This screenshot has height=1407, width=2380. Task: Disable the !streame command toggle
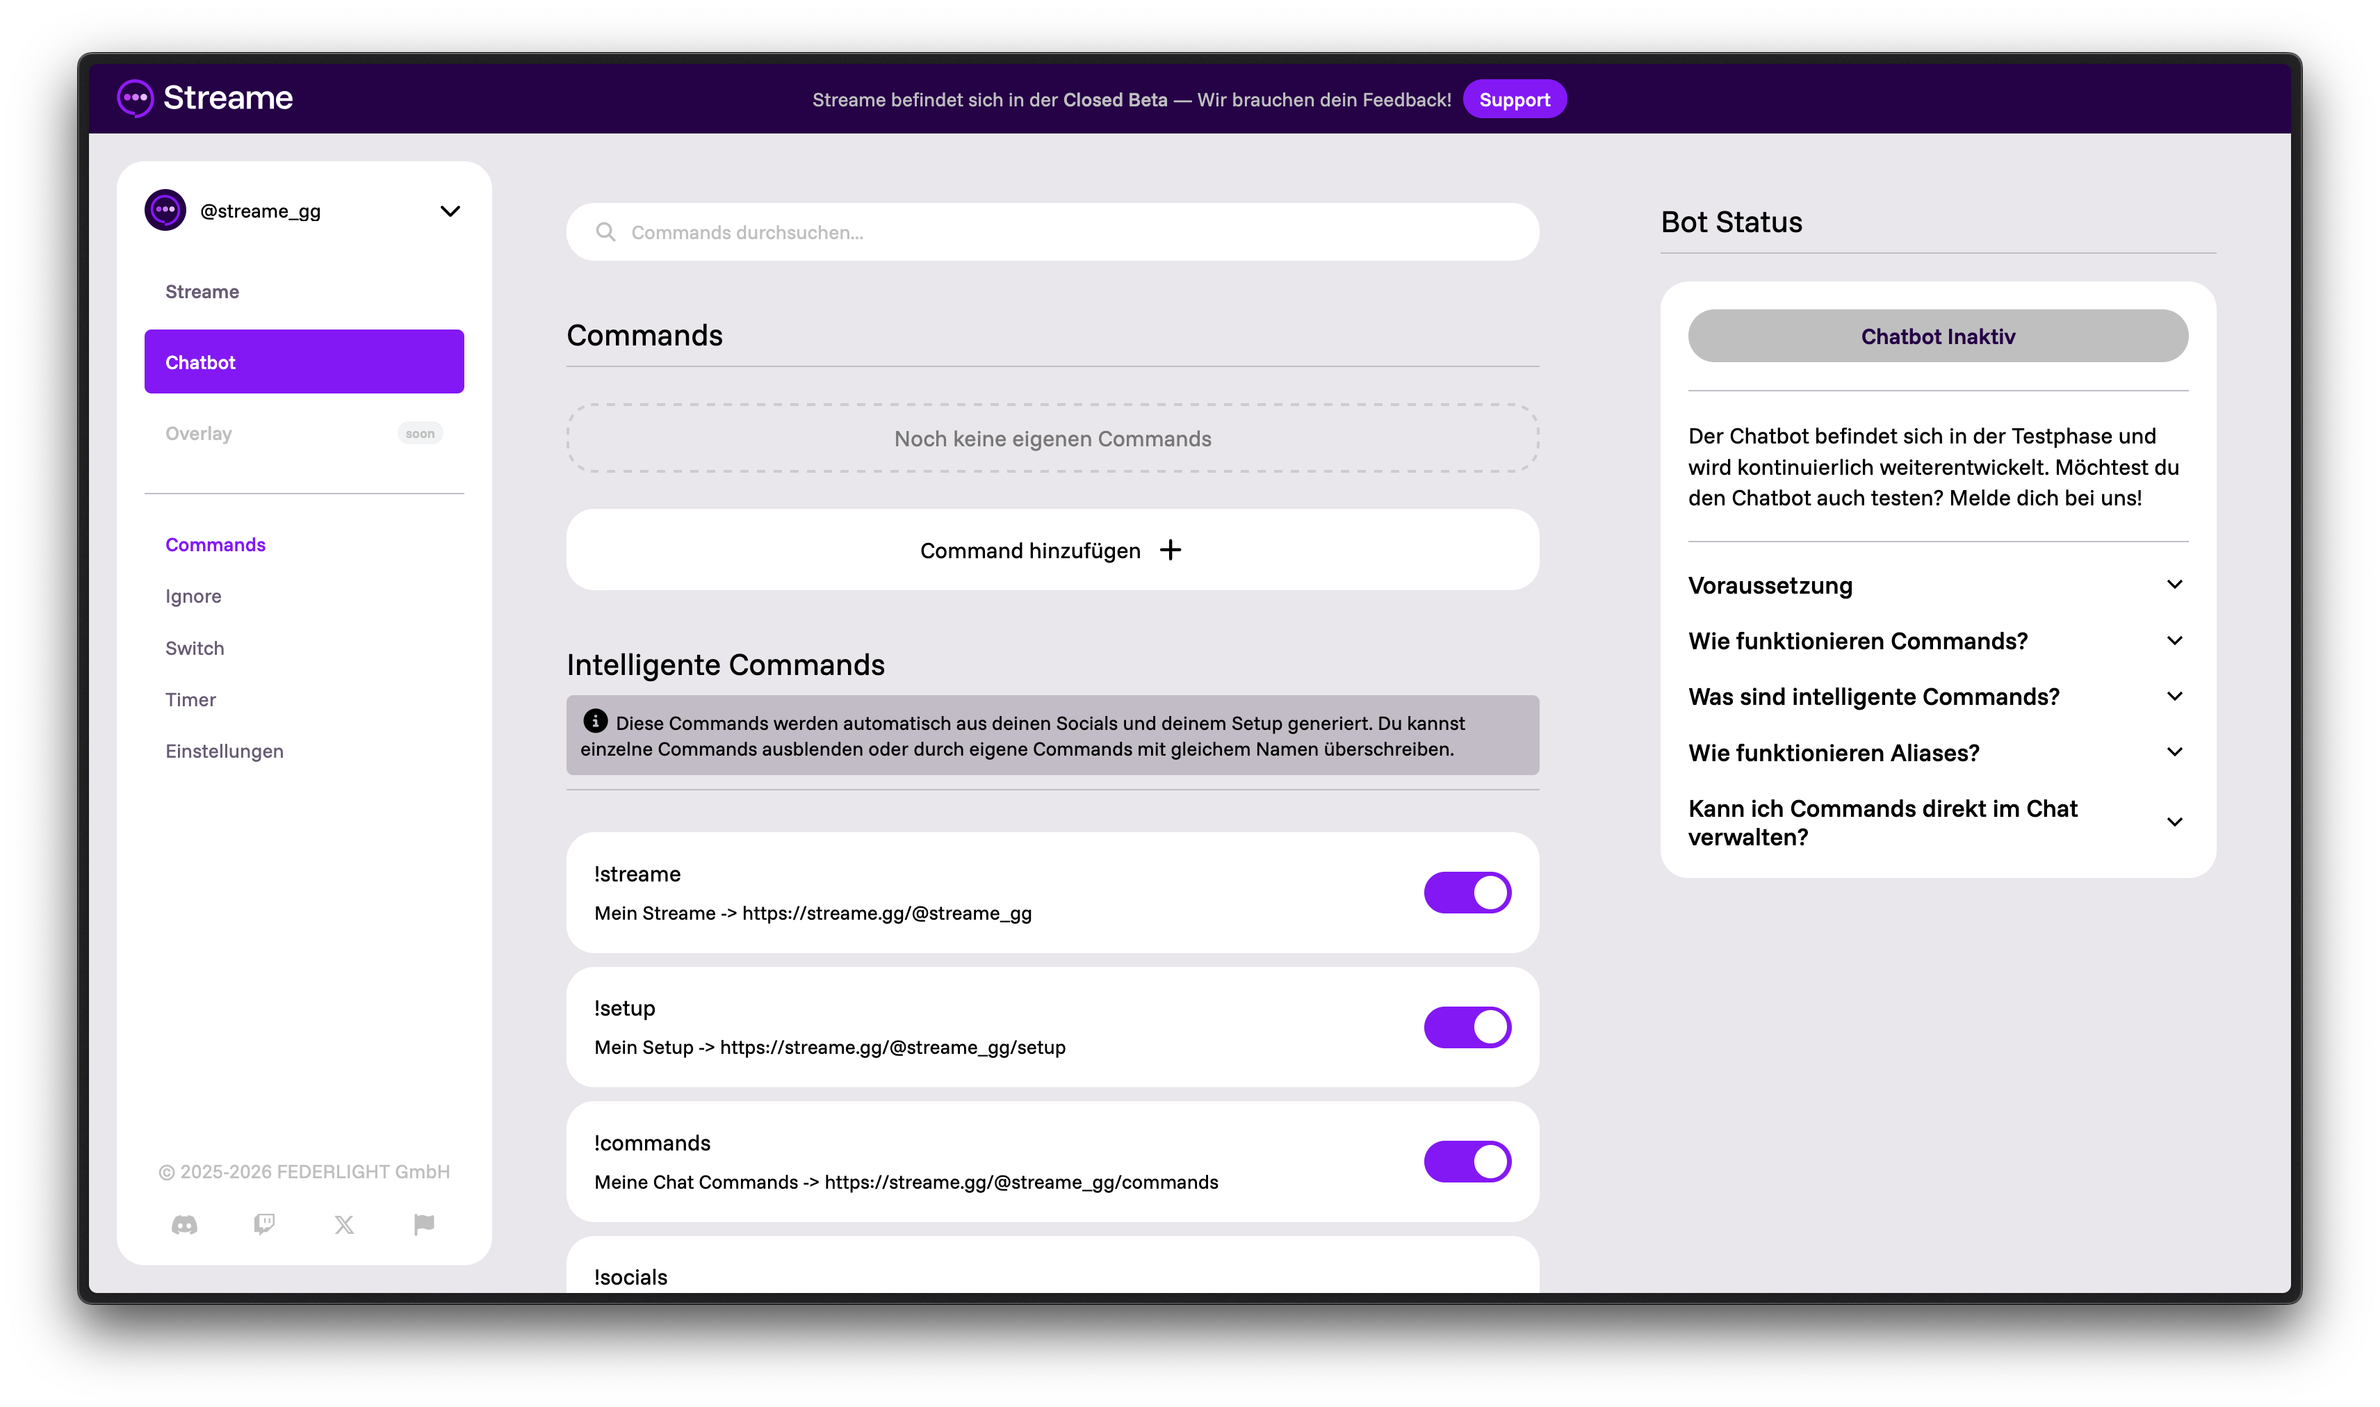[1466, 891]
